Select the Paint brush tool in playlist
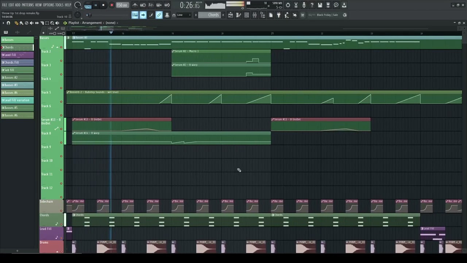 [x=21, y=23]
